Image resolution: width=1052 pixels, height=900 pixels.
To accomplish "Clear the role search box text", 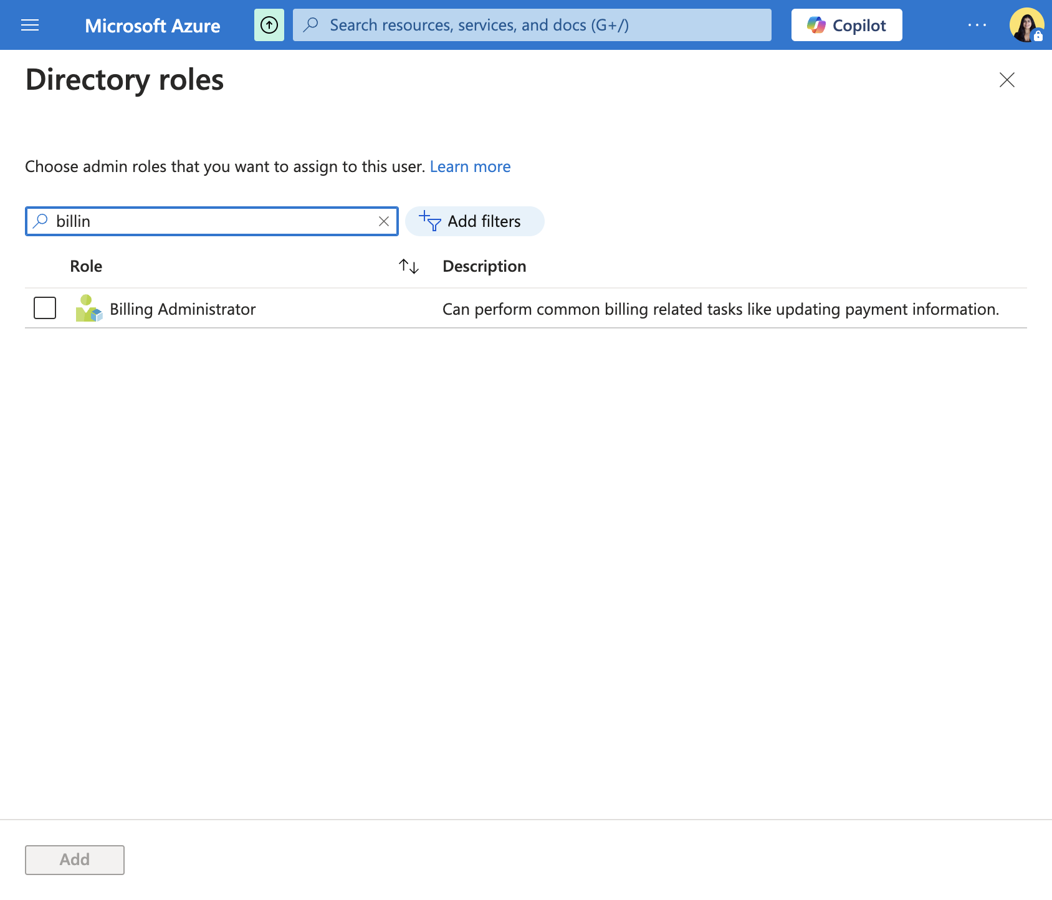I will (384, 221).
